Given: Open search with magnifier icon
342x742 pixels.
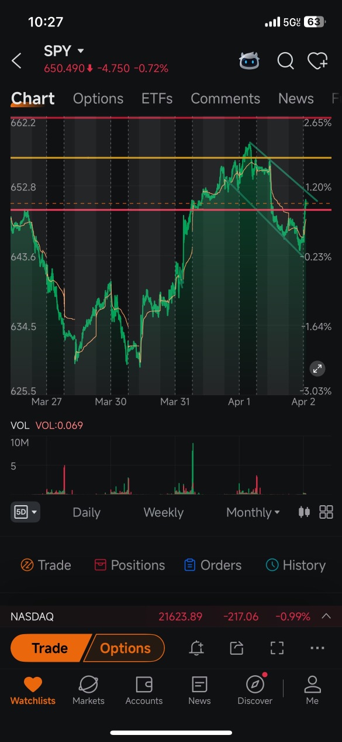Looking at the screenshot, I should [x=285, y=60].
